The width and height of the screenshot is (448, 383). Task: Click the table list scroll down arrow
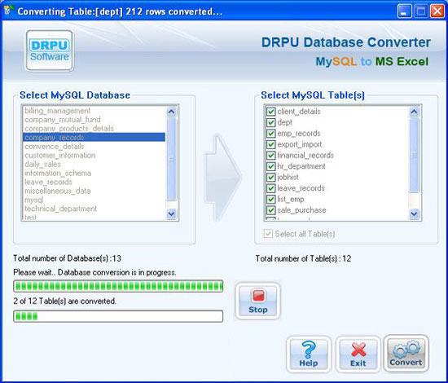414,214
